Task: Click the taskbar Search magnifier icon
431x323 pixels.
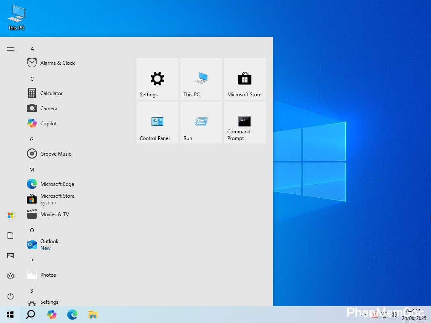Action: tap(30, 315)
